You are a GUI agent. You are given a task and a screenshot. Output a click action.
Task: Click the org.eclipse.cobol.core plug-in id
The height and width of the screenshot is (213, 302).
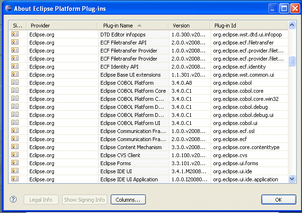238,91
